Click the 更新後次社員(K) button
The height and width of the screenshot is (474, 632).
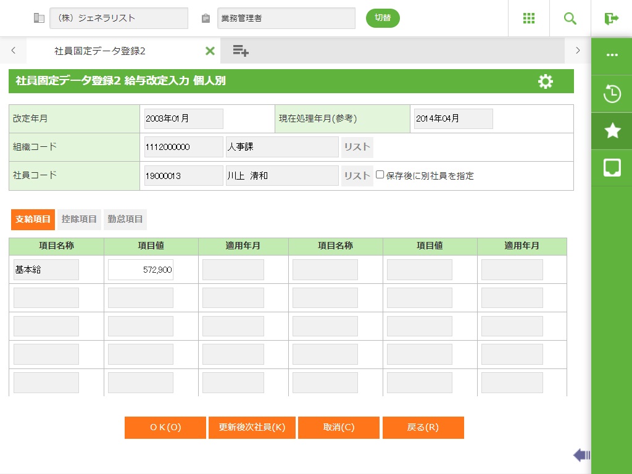coord(252,428)
